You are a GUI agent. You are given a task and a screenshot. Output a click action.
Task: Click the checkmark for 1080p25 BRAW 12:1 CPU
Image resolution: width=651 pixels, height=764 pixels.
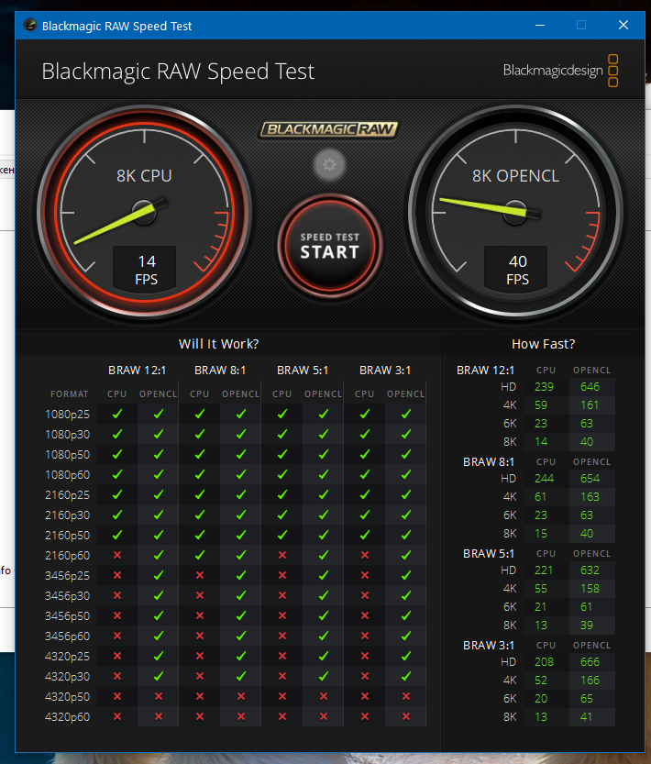117,414
